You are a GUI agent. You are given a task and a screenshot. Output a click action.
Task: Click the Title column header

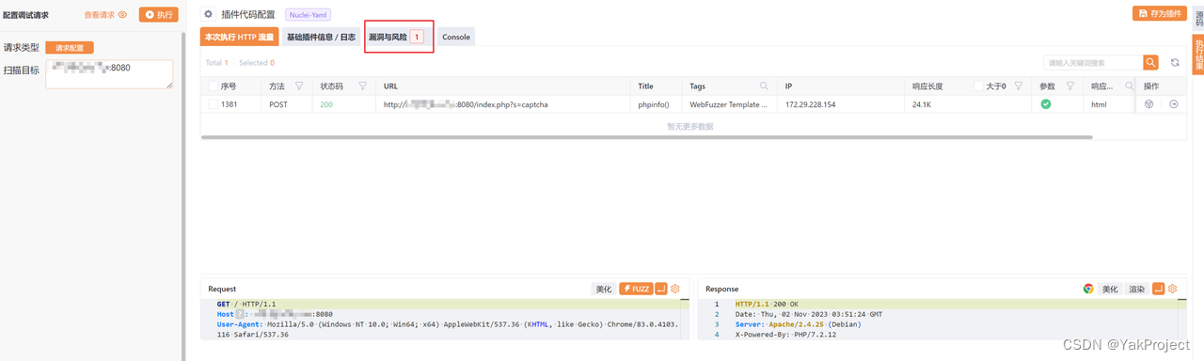coord(657,86)
